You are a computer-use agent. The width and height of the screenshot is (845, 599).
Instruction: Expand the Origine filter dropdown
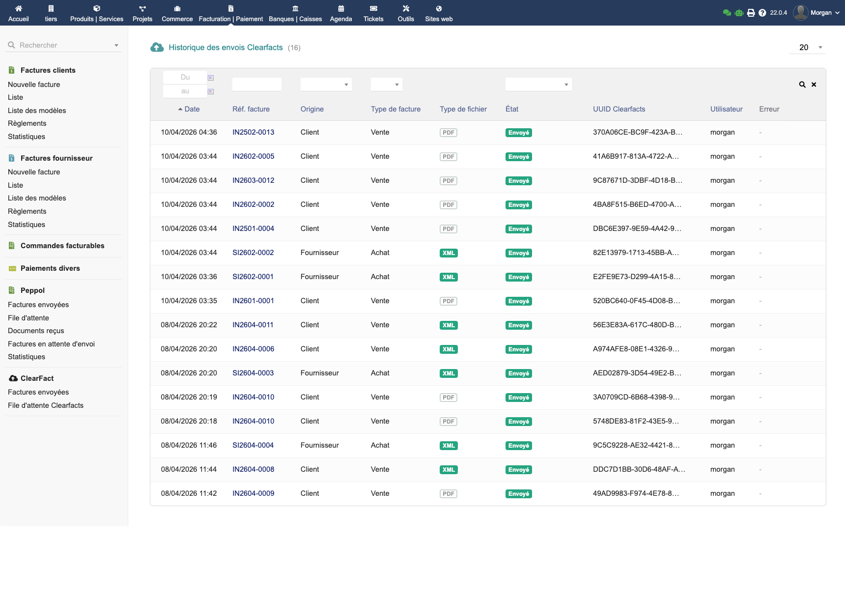[x=326, y=85]
